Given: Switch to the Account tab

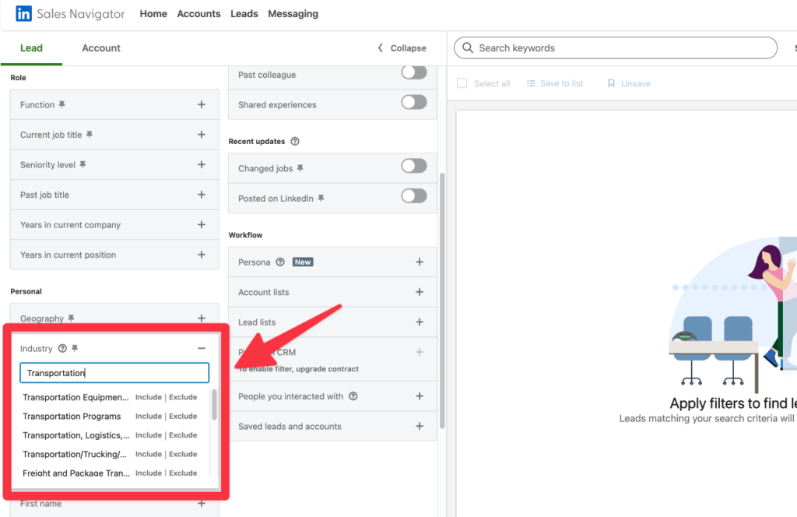Looking at the screenshot, I should point(100,47).
